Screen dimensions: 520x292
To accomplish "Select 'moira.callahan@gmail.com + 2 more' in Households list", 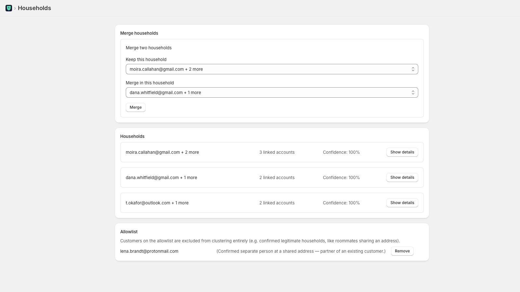I will [162, 152].
